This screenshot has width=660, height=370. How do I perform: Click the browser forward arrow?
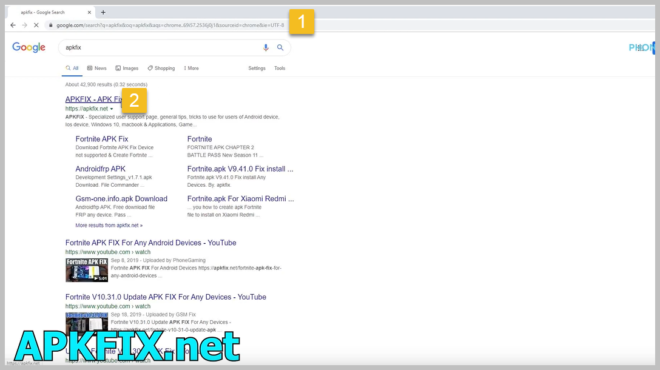25,25
